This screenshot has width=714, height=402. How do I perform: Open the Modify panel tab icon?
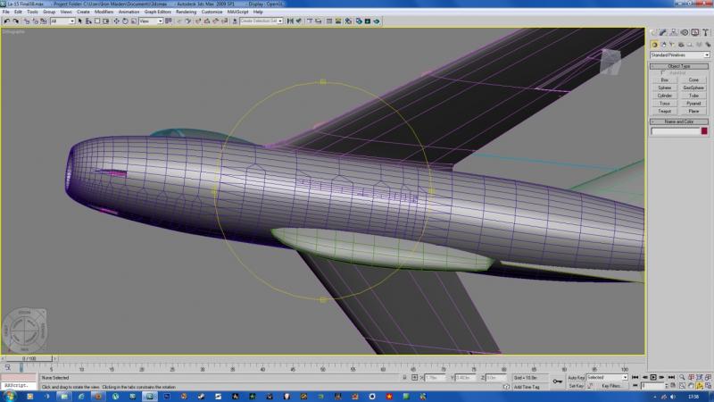pyautogui.click(x=663, y=32)
